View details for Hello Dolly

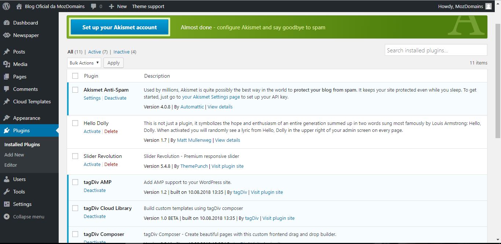(228, 140)
